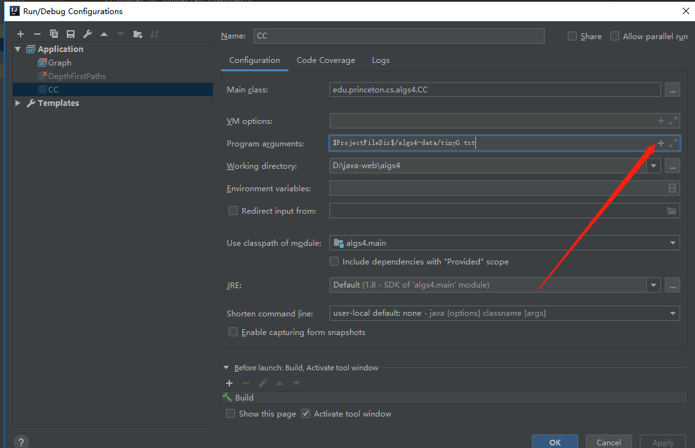Expand the VM options field
This screenshot has height=448, width=695.
pos(673,121)
